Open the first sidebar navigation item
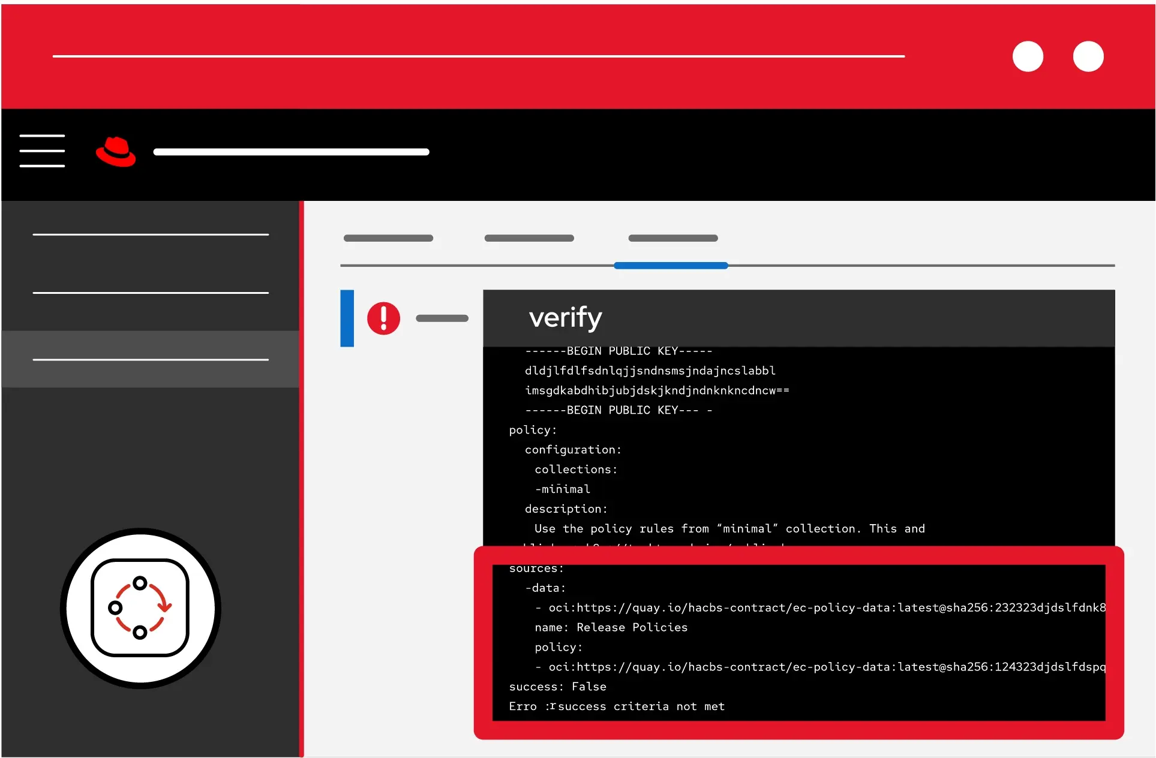Image resolution: width=1156 pixels, height=758 pixels. 151,234
